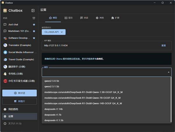Open 关于 about info page
Viewport: 175px width, 132px height.
tap(15, 124)
